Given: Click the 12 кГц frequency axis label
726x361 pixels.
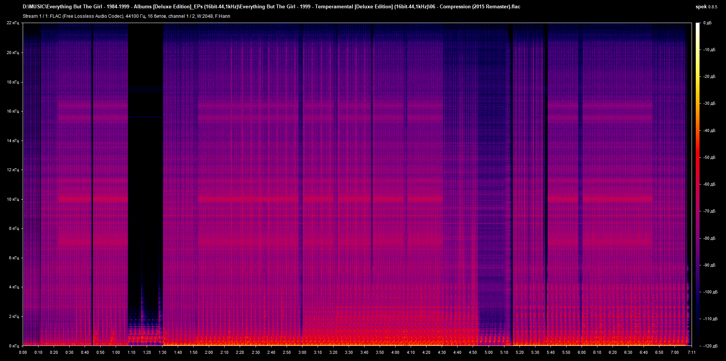Looking at the screenshot, I should tap(13, 170).
